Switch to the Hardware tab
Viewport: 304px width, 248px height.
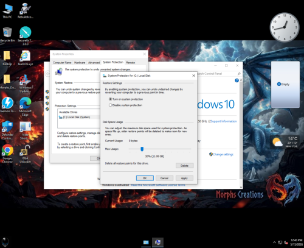pos(80,63)
